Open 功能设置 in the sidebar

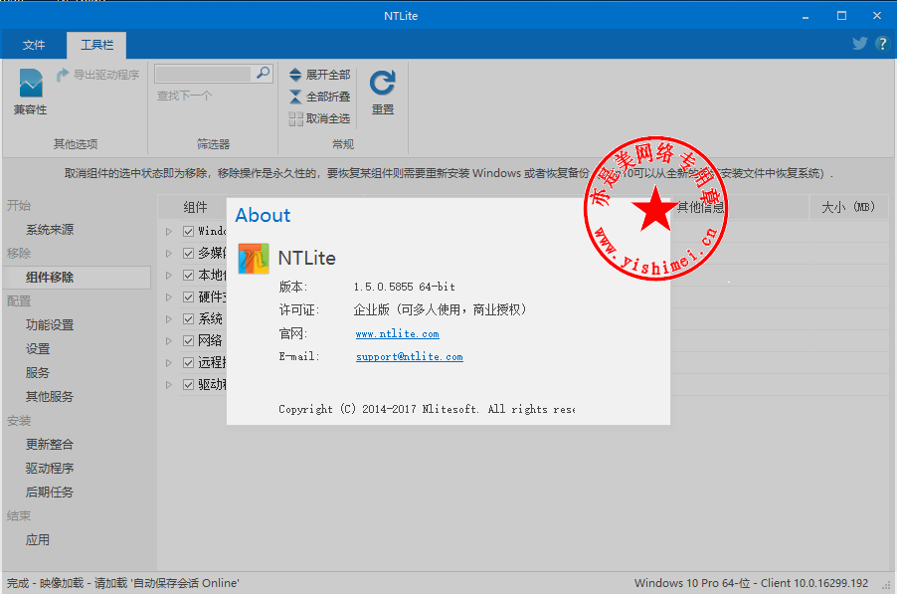[x=50, y=325]
